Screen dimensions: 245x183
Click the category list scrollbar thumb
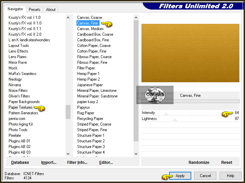point(68,112)
